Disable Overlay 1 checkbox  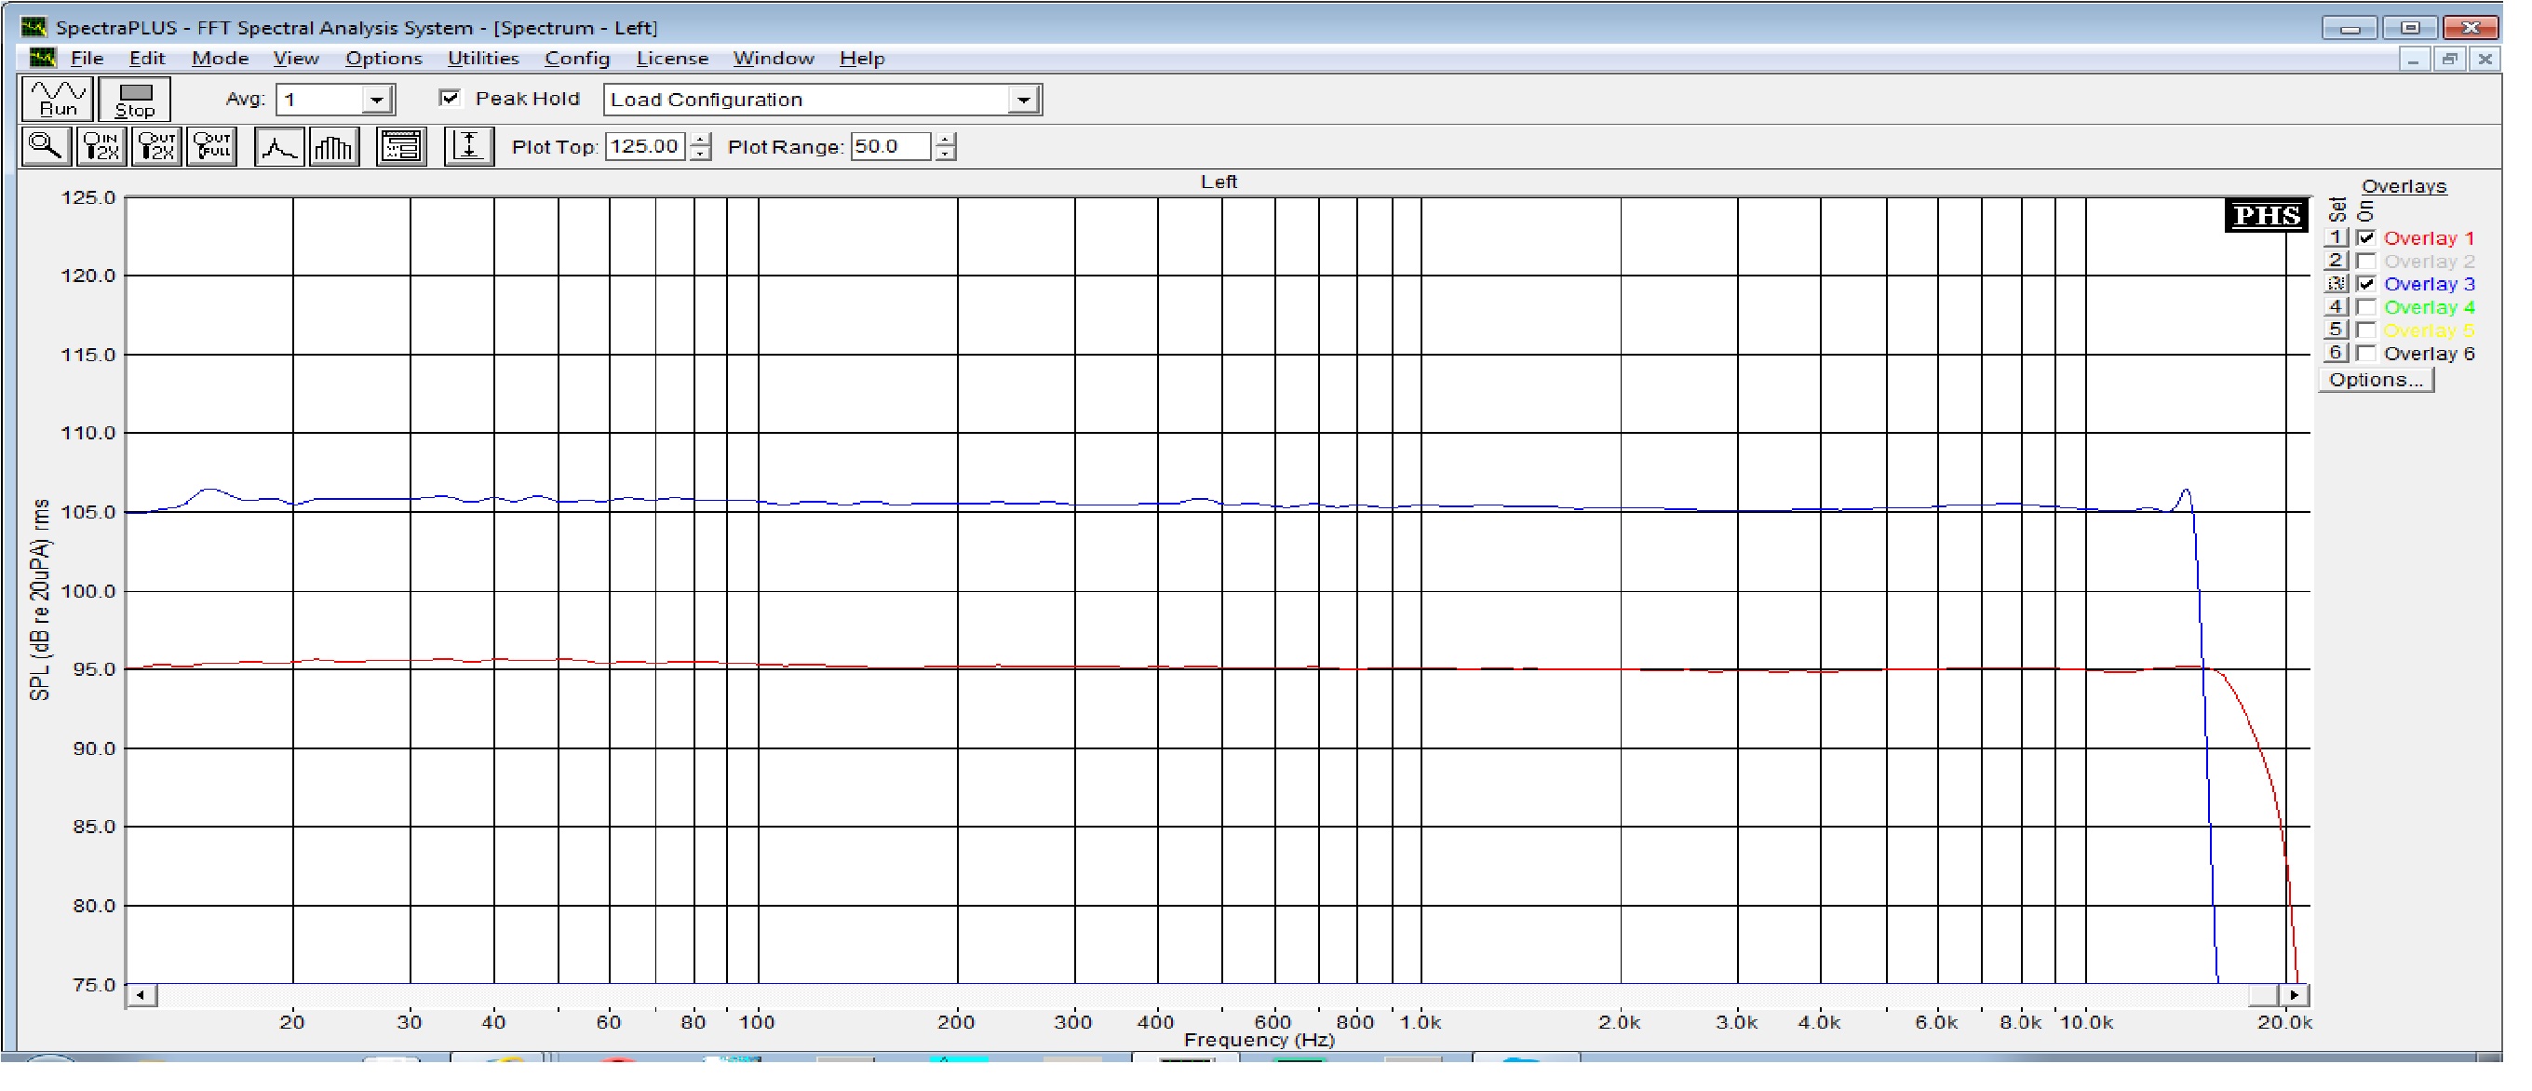pos(2367,238)
